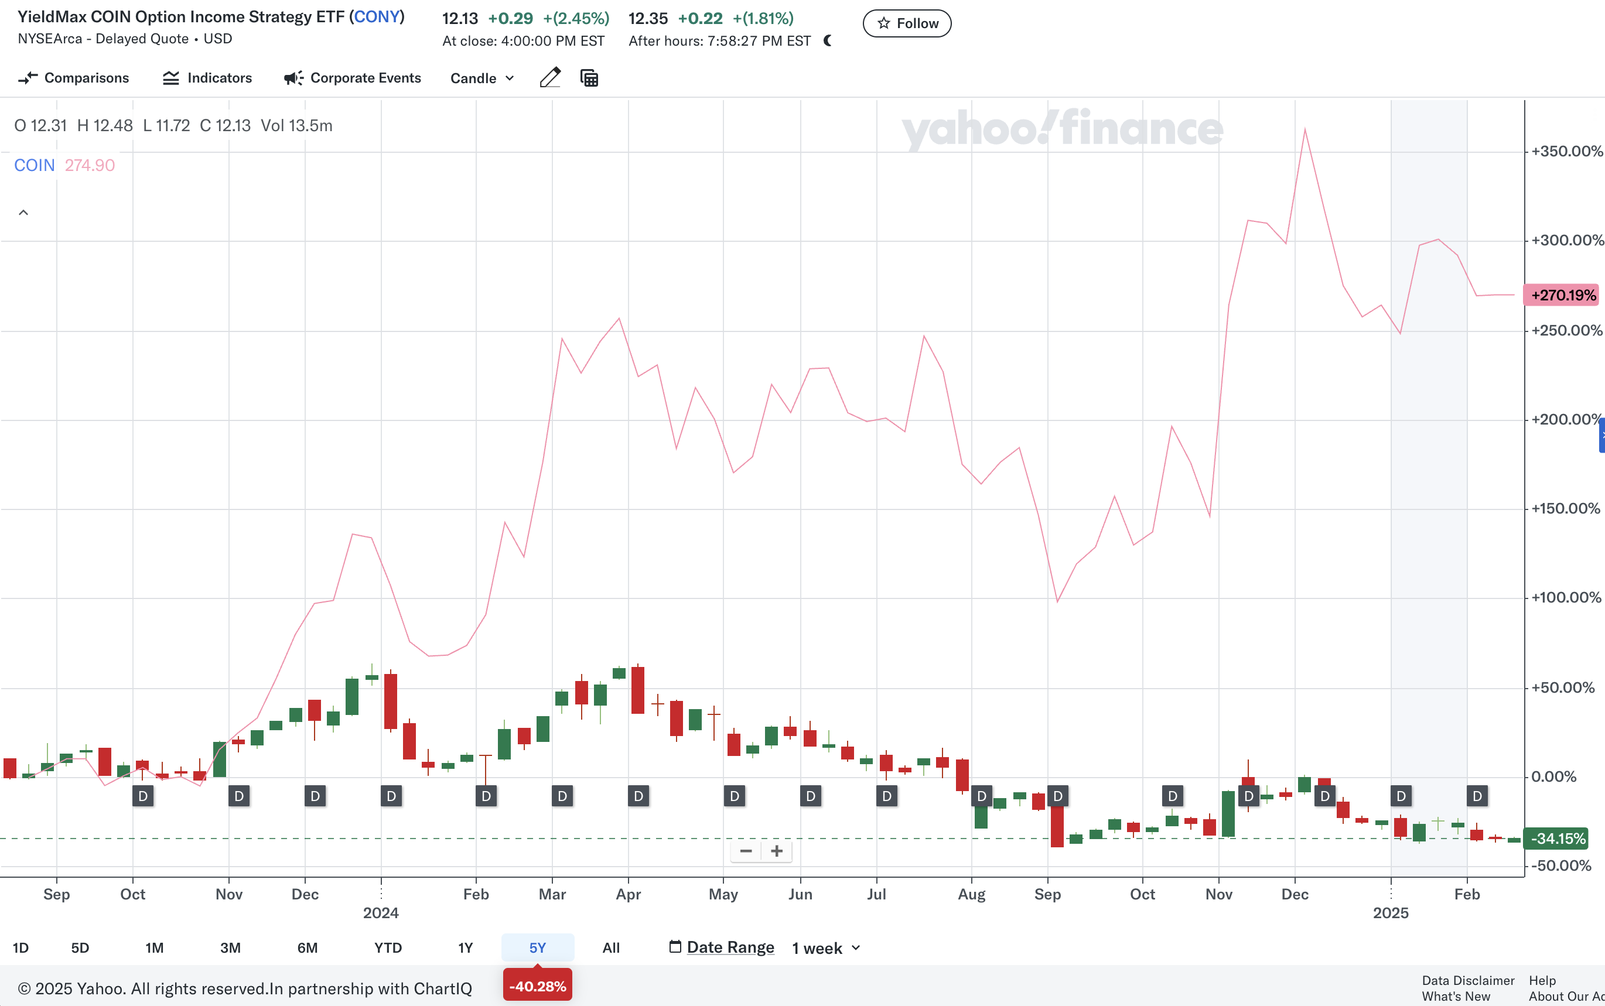Image resolution: width=1605 pixels, height=1006 pixels.
Task: Open the Indicators panel
Action: [207, 78]
